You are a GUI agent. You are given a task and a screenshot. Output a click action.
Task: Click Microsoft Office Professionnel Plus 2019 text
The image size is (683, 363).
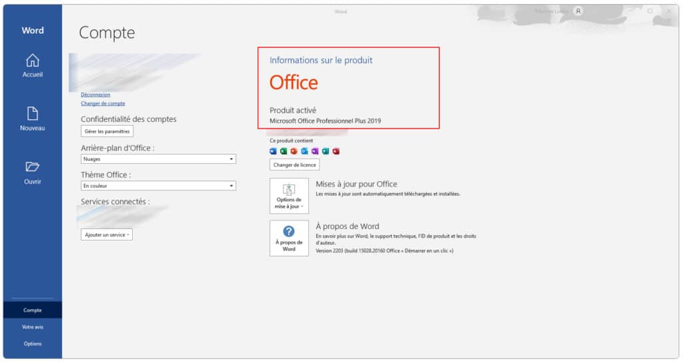(x=325, y=121)
